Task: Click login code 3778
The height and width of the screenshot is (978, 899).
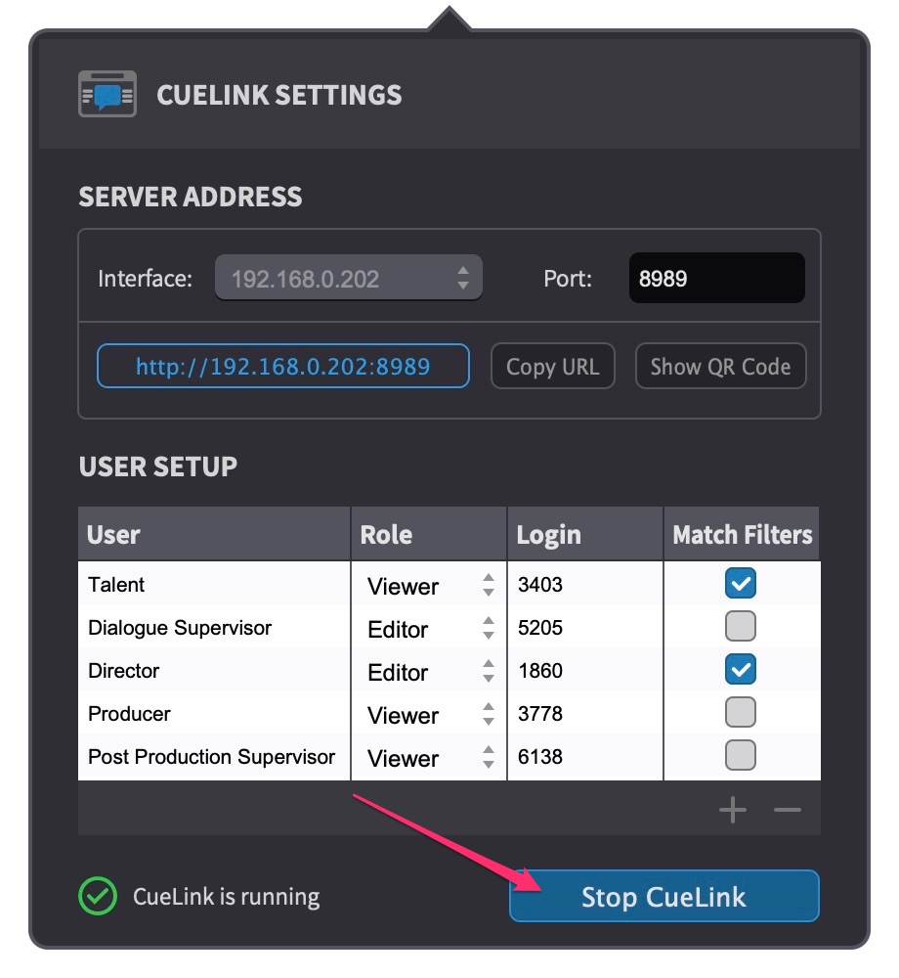Action: click(x=540, y=714)
